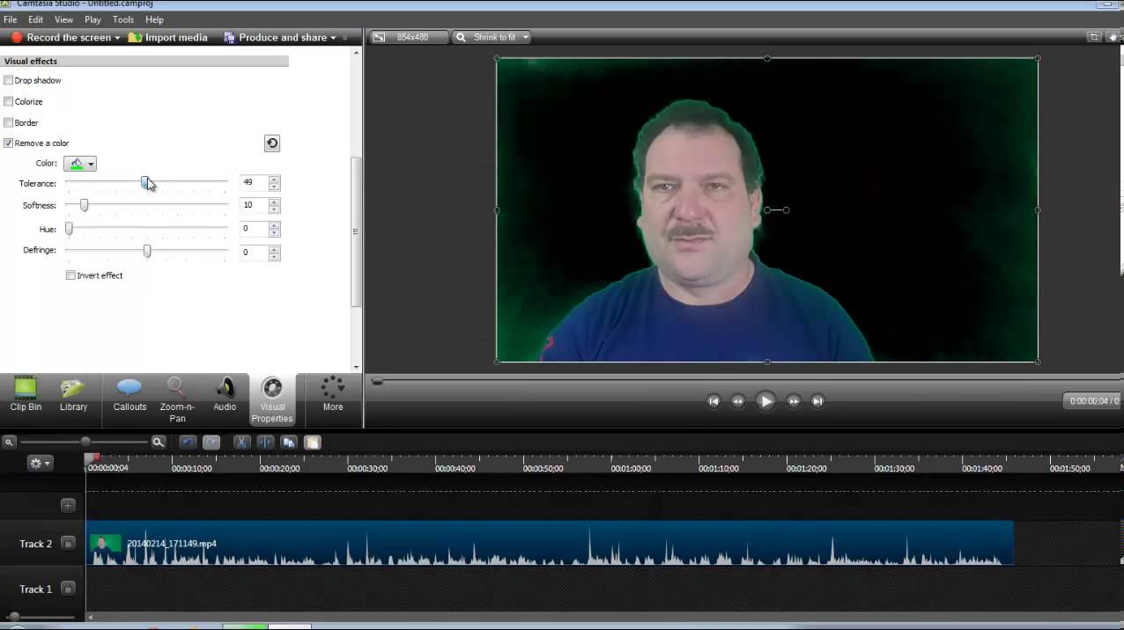Open the Audio tab
The image size is (1124, 630).
[225, 393]
